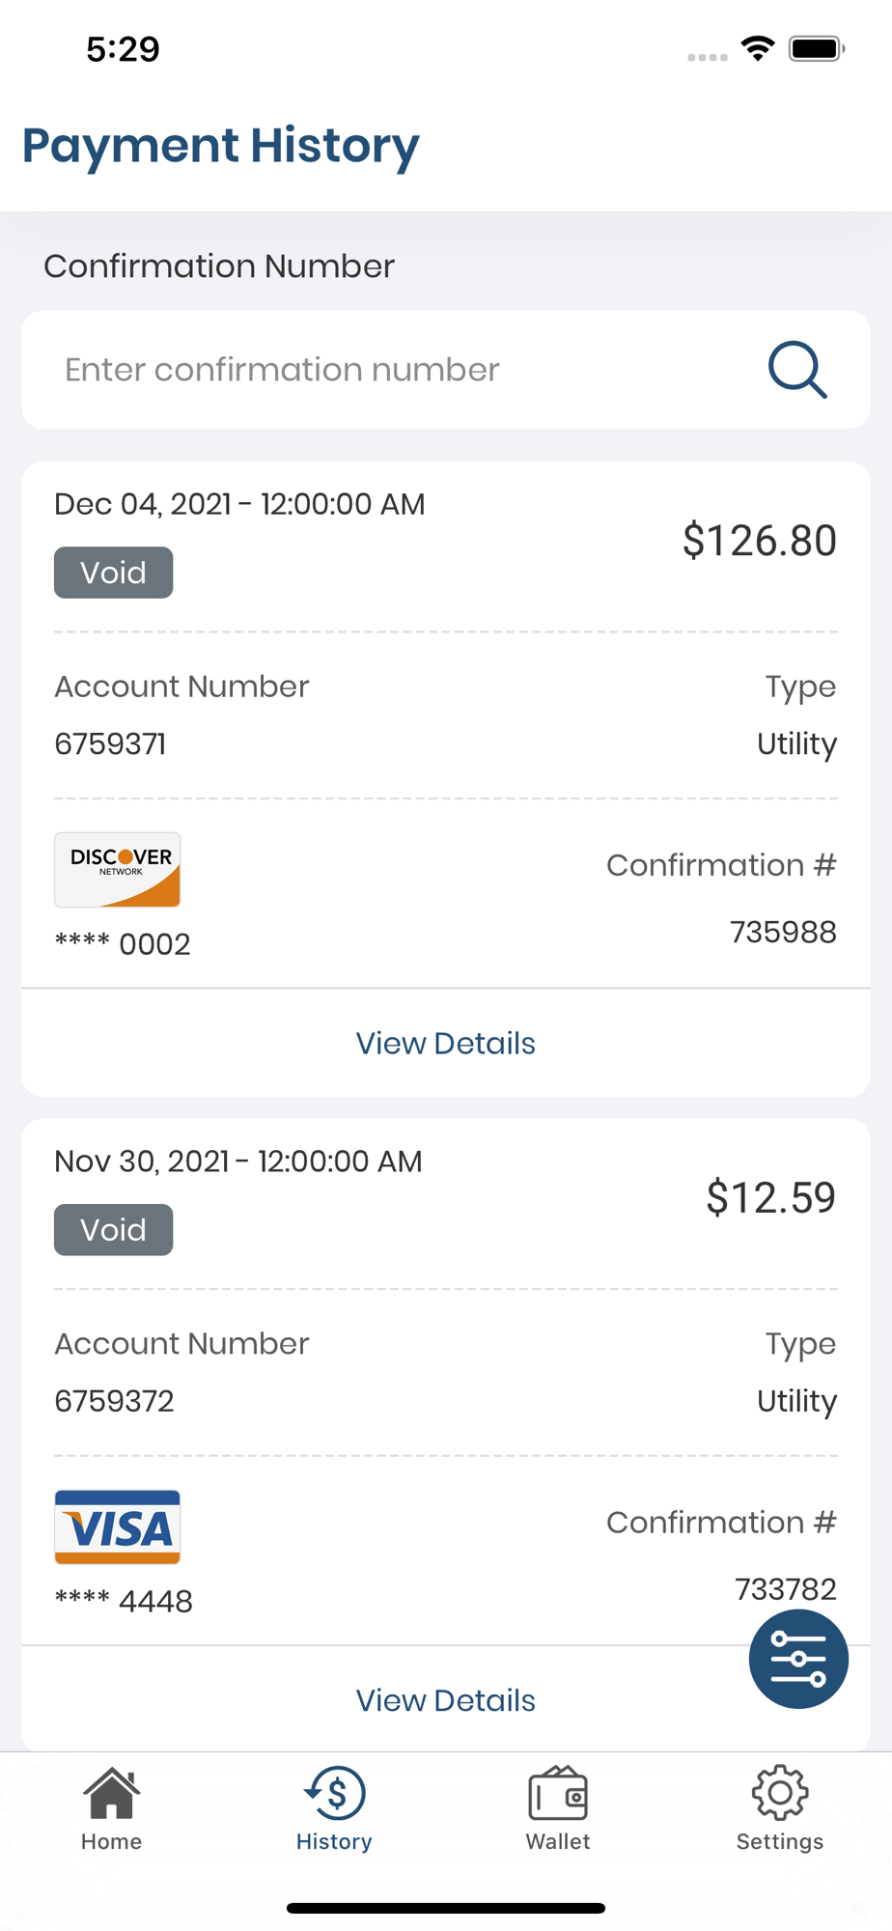Tap the Void badge on Nov 30 payment

click(x=114, y=1230)
